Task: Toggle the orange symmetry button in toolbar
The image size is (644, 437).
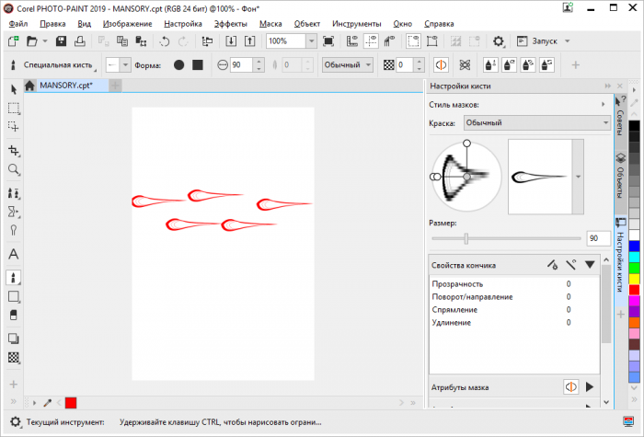Action: click(x=441, y=65)
